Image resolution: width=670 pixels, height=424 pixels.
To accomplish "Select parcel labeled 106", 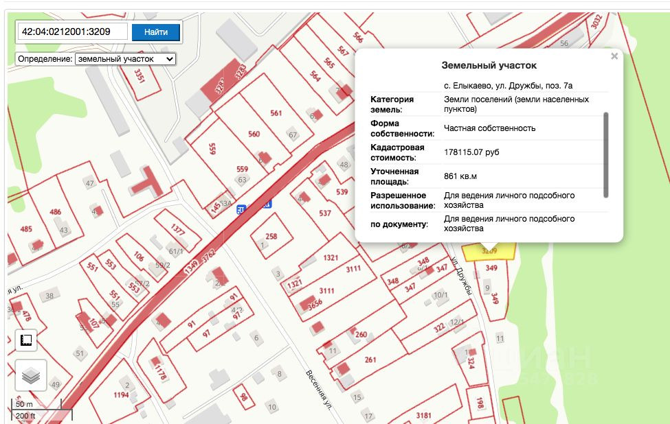I will coord(139,256).
